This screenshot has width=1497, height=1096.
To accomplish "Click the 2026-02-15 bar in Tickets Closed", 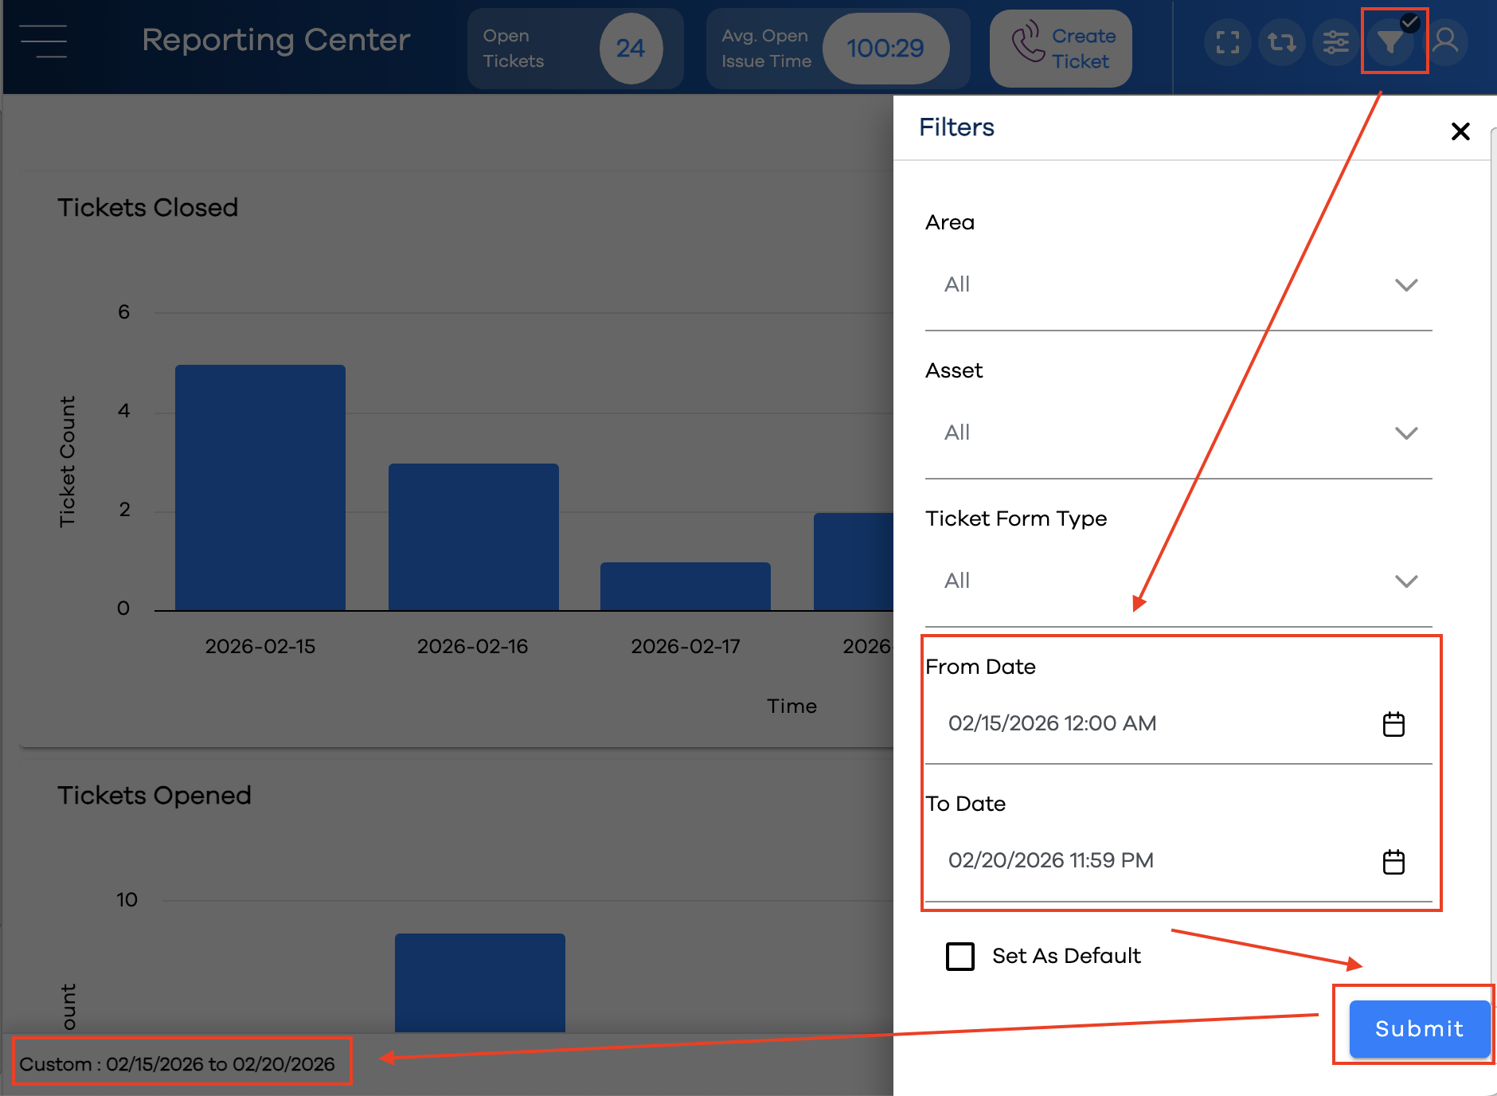I will [260, 487].
